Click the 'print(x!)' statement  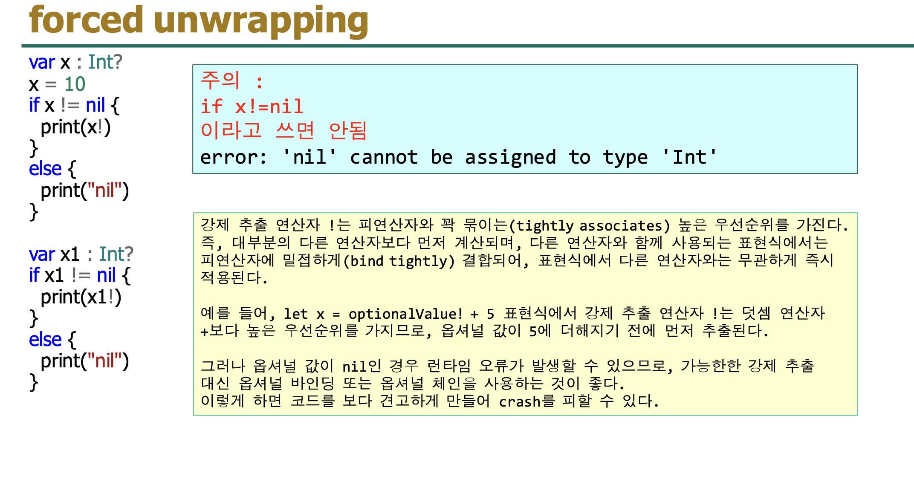75,127
